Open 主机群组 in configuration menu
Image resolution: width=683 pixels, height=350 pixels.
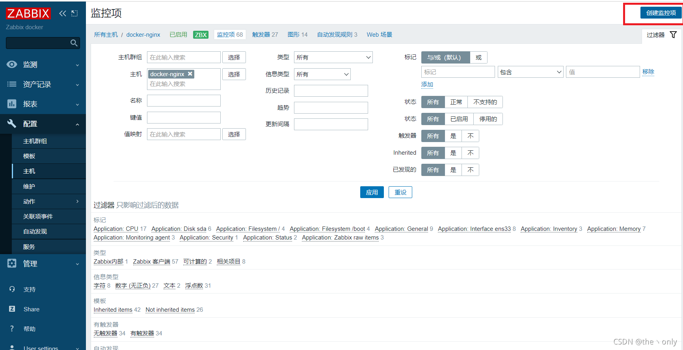49,141
